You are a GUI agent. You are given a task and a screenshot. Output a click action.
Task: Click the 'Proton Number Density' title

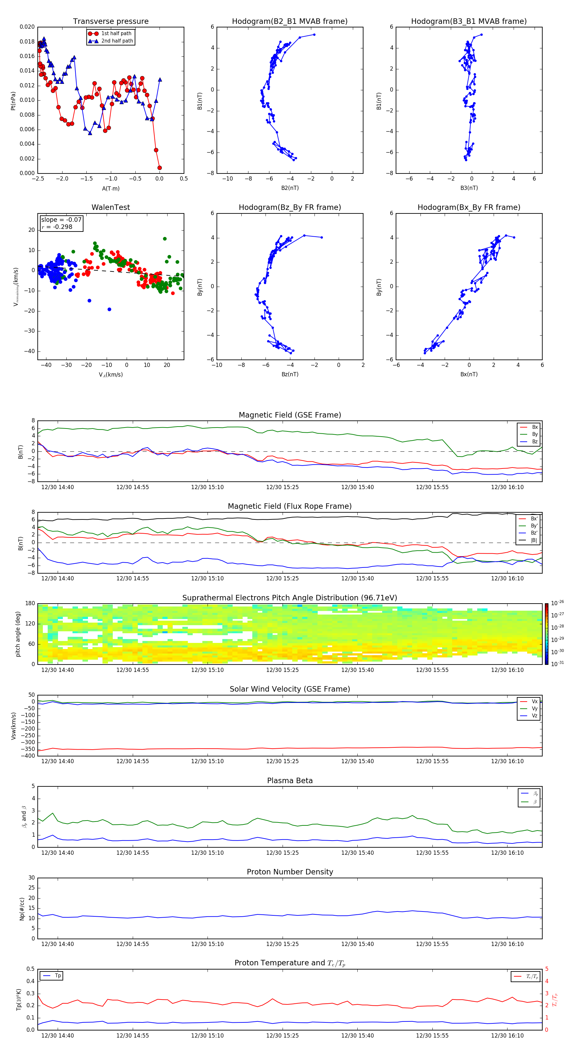pos(290,872)
